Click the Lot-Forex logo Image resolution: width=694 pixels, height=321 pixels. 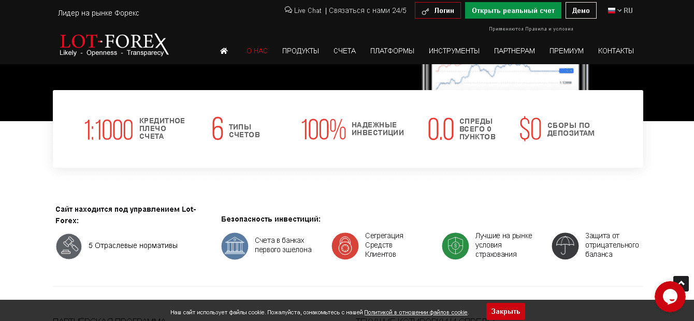click(114, 45)
